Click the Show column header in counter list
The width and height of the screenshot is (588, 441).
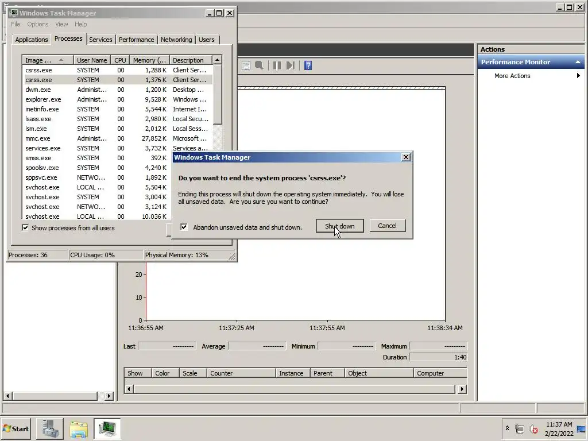click(x=138, y=373)
